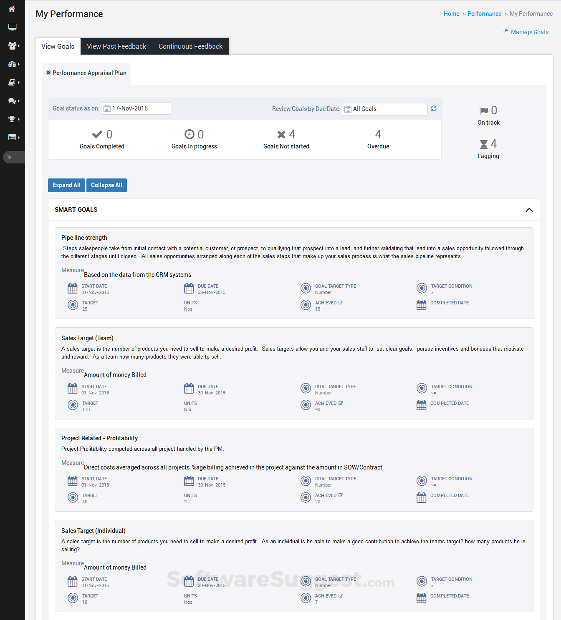
Task: Edit achieved value for Sales Target (Team)
Action: [x=341, y=403]
